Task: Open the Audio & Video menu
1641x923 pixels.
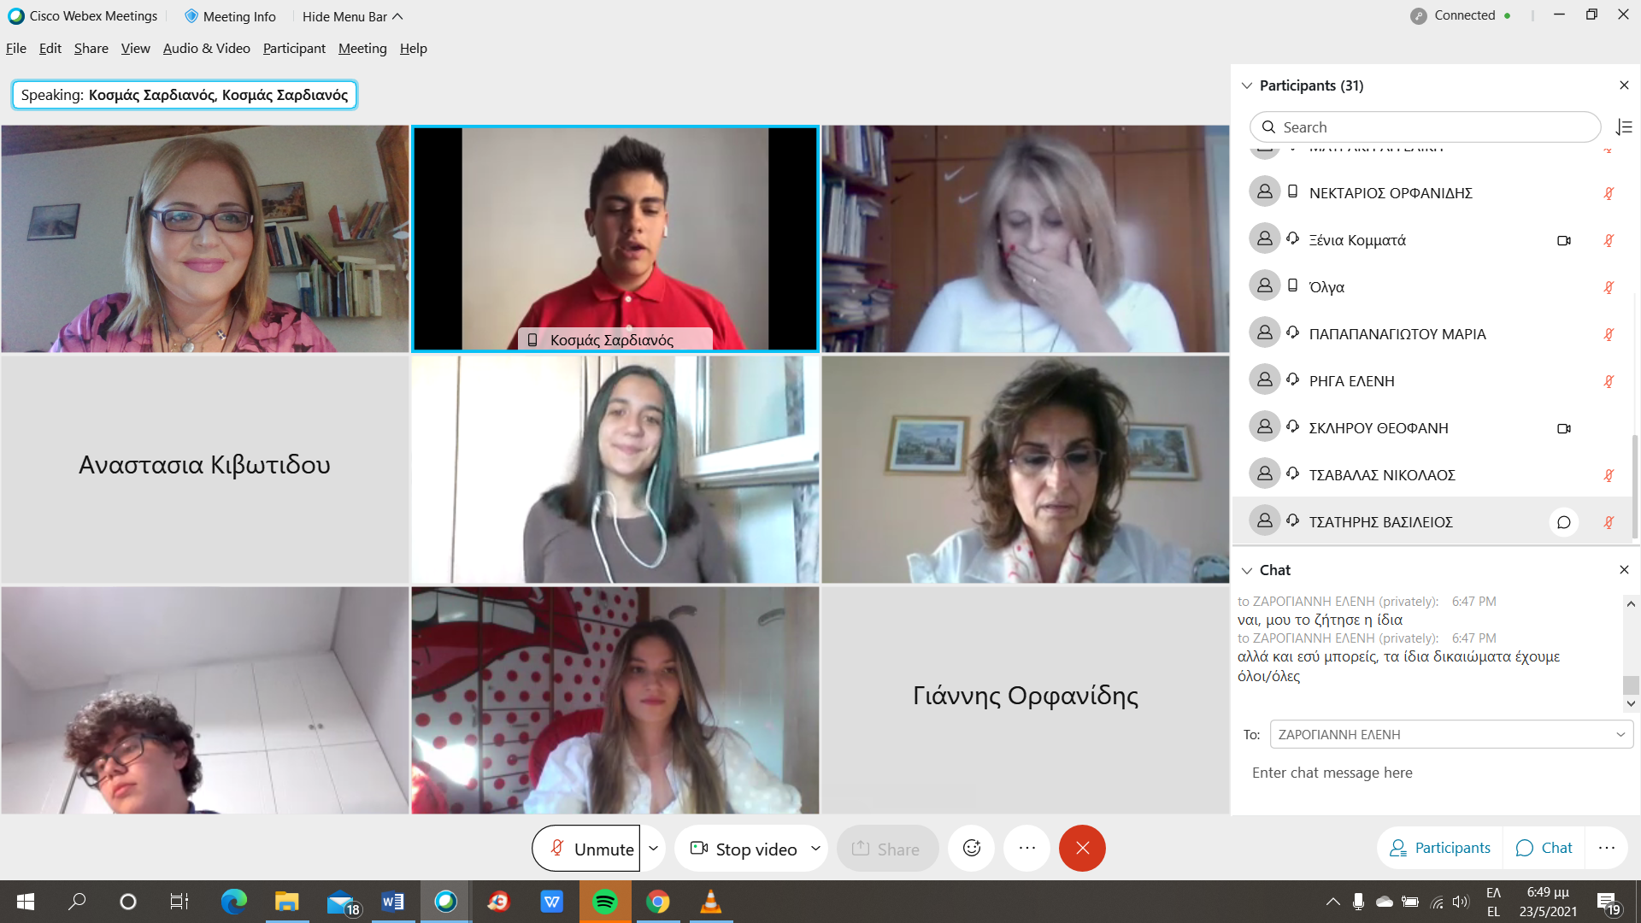Action: 206,49
